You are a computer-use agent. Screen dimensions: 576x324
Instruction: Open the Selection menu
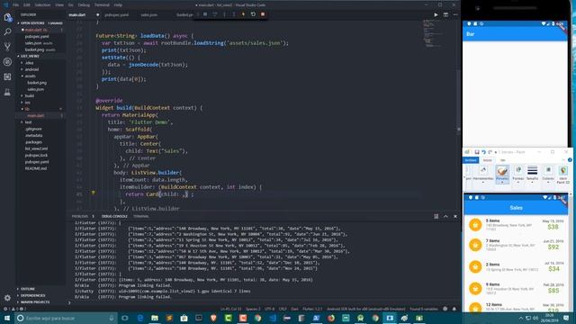click(x=42, y=5)
